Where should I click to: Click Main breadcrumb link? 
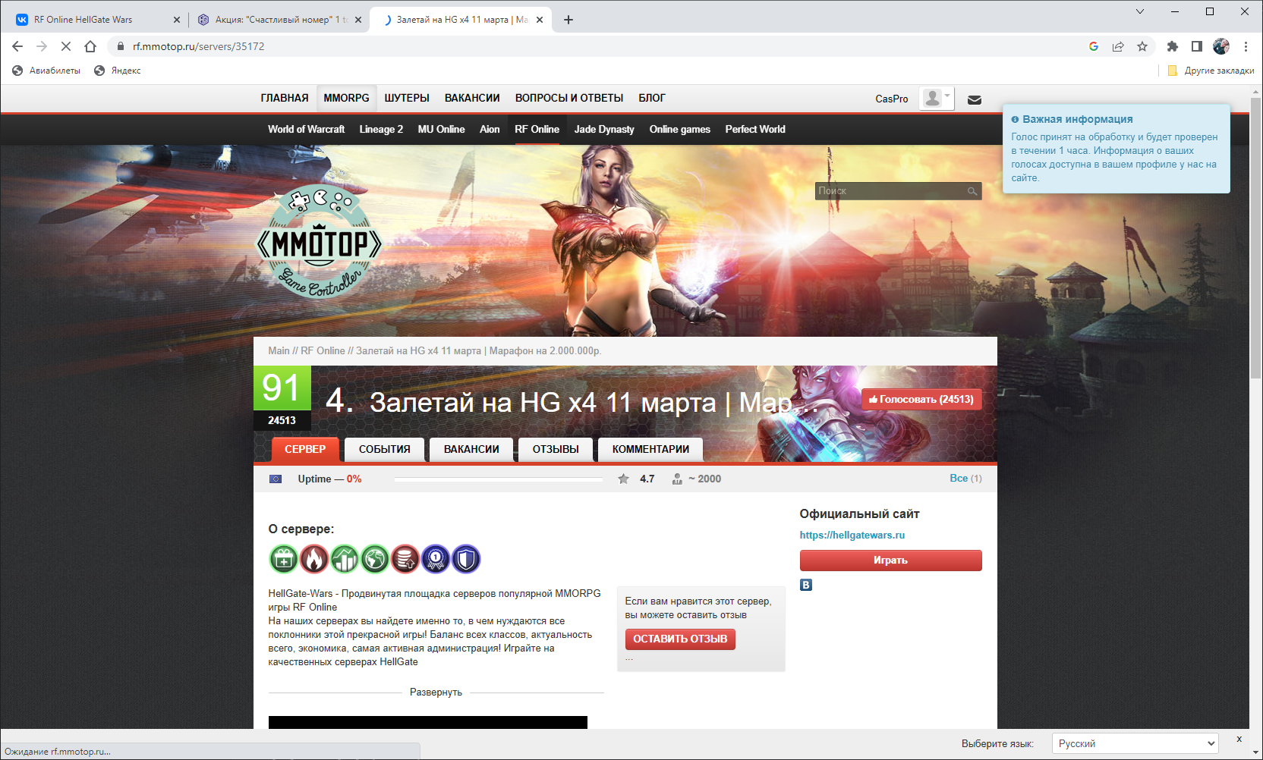[279, 350]
